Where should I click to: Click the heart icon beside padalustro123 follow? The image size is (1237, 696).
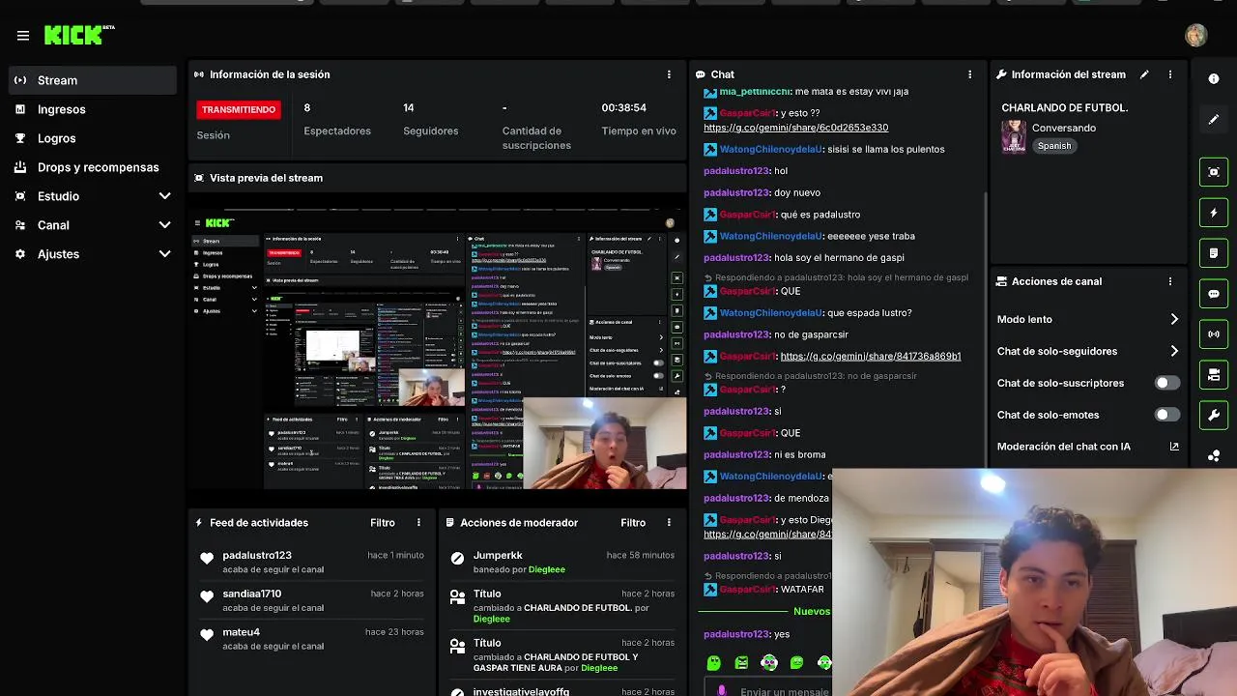[207, 559]
